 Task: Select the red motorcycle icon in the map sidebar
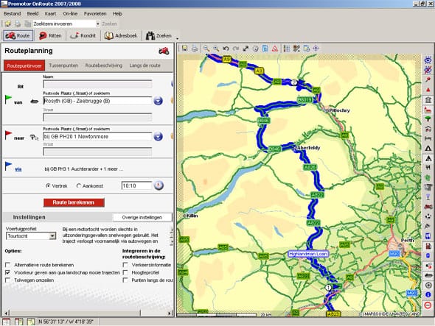428,207
